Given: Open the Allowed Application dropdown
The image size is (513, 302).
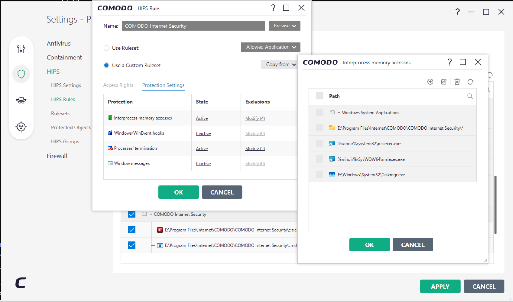Looking at the screenshot, I should (x=271, y=47).
